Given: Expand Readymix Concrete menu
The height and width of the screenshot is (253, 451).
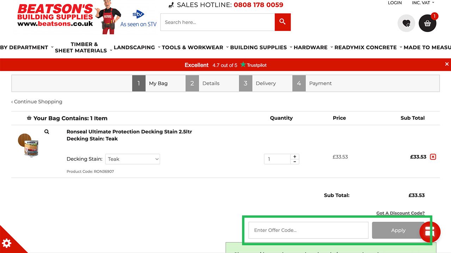Looking at the screenshot, I should pos(368,47).
